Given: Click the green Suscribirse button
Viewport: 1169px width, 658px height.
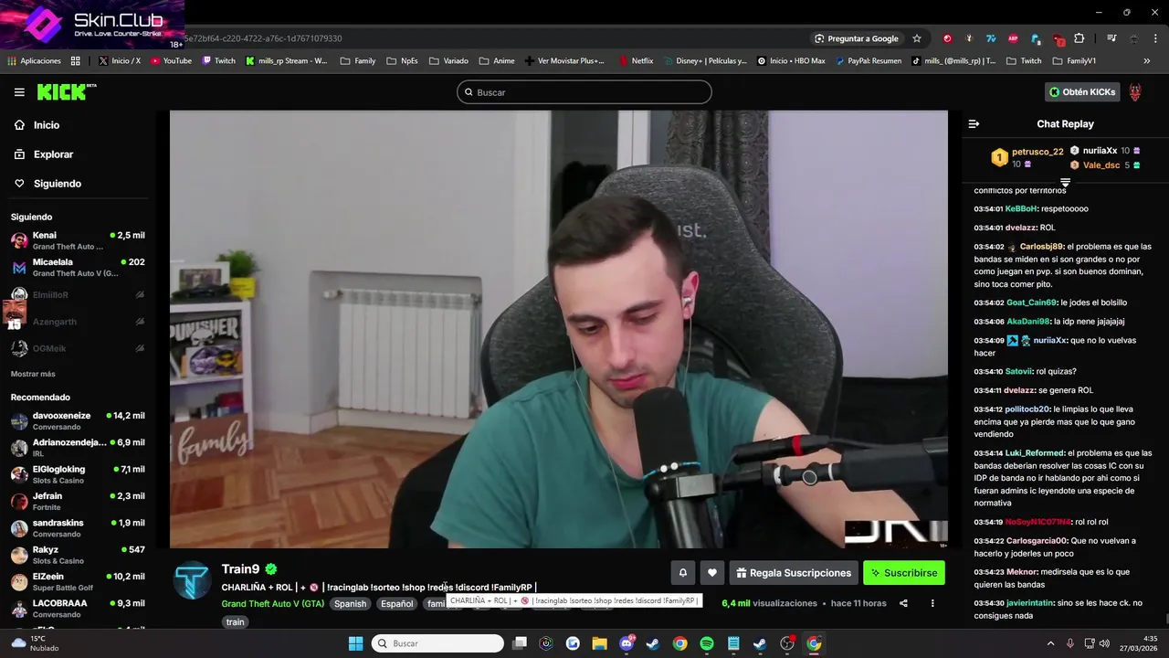Looking at the screenshot, I should point(904,573).
